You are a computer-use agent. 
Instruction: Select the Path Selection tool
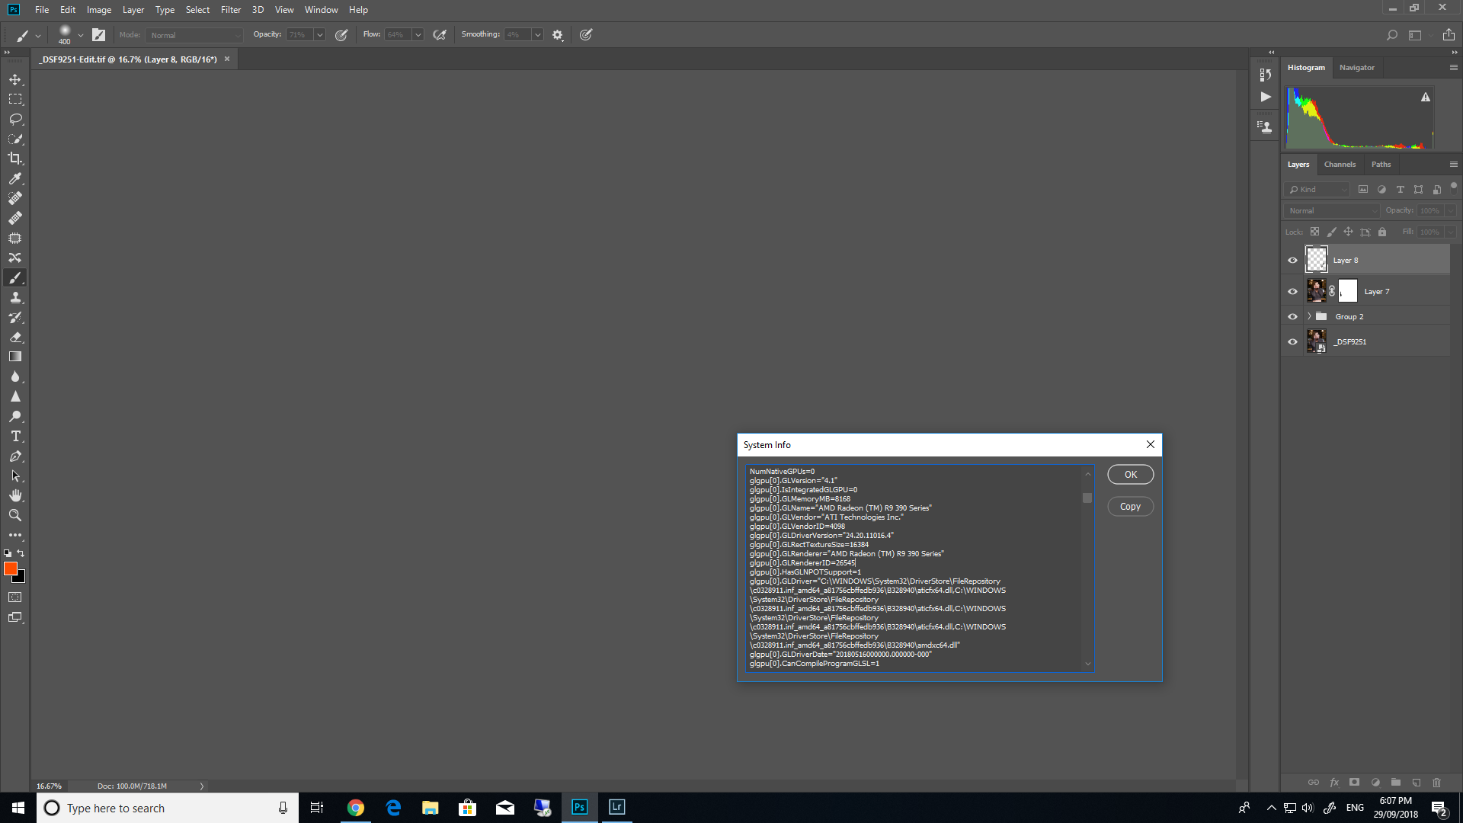[15, 476]
